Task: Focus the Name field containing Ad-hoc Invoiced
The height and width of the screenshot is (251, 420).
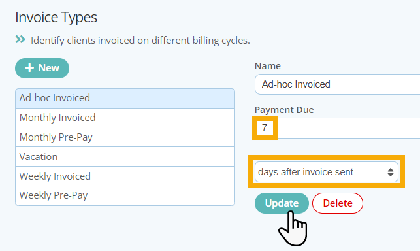Action: coord(338,84)
